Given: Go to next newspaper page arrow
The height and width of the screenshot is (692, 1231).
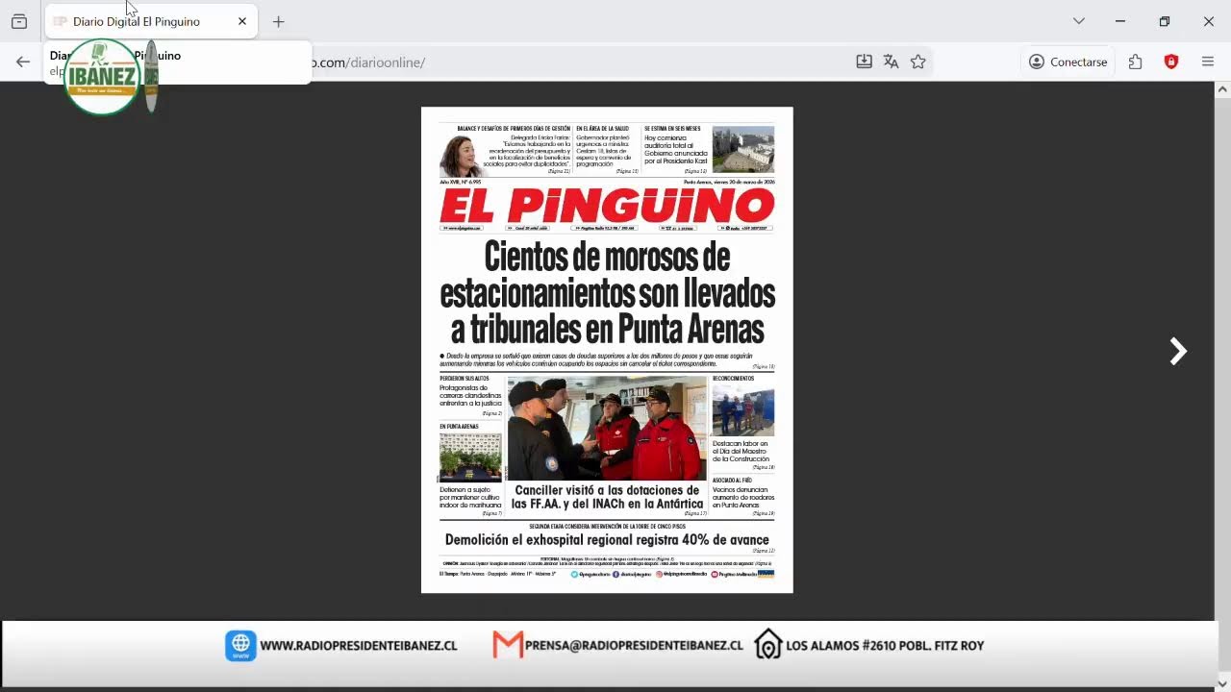Looking at the screenshot, I should point(1178,352).
